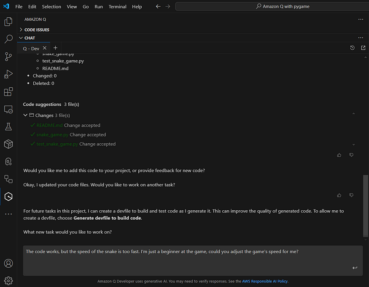
Task: Open the activity bar icon above the connected-squares icon
Action: click(x=8, y=161)
